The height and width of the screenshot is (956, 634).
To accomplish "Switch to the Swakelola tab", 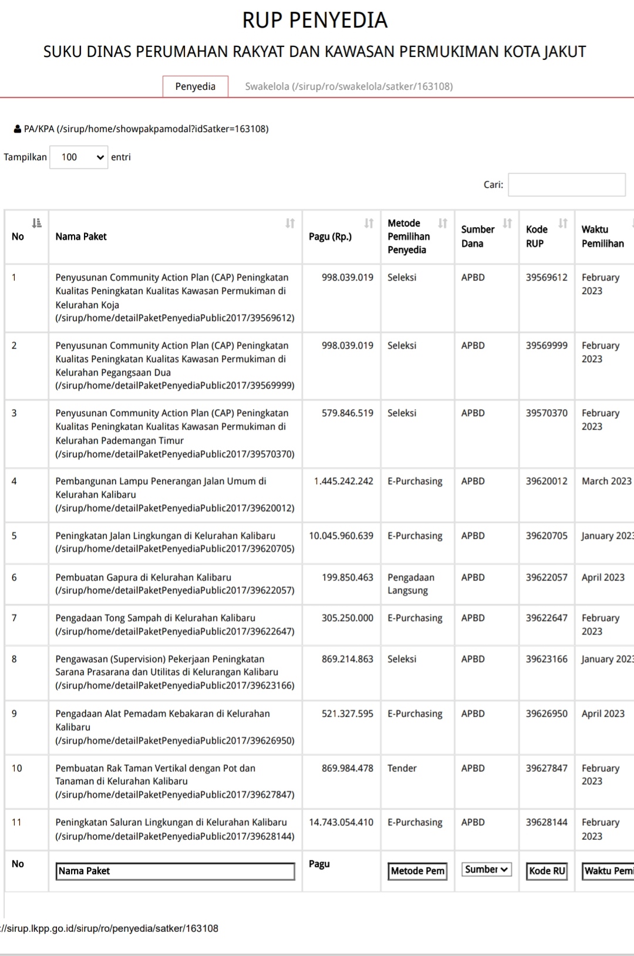I will coord(349,86).
